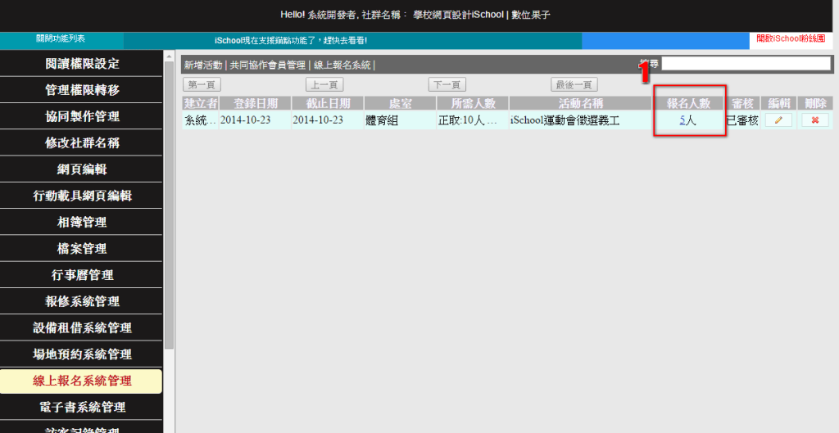Click the 編輯 column header
This screenshot has width=839, height=433.
coord(778,103)
